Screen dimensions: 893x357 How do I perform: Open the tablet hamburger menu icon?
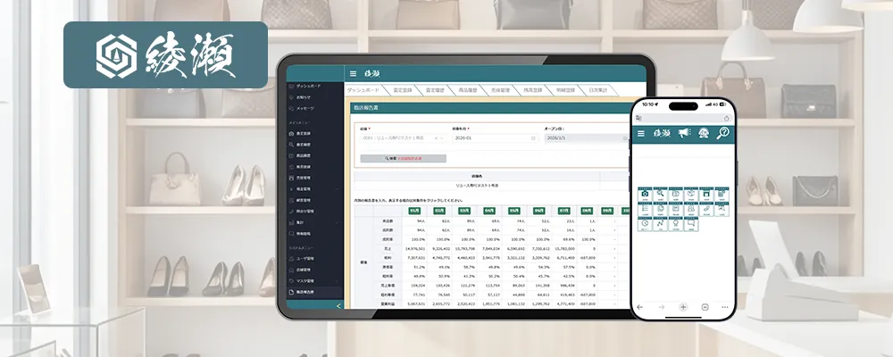coord(353,73)
